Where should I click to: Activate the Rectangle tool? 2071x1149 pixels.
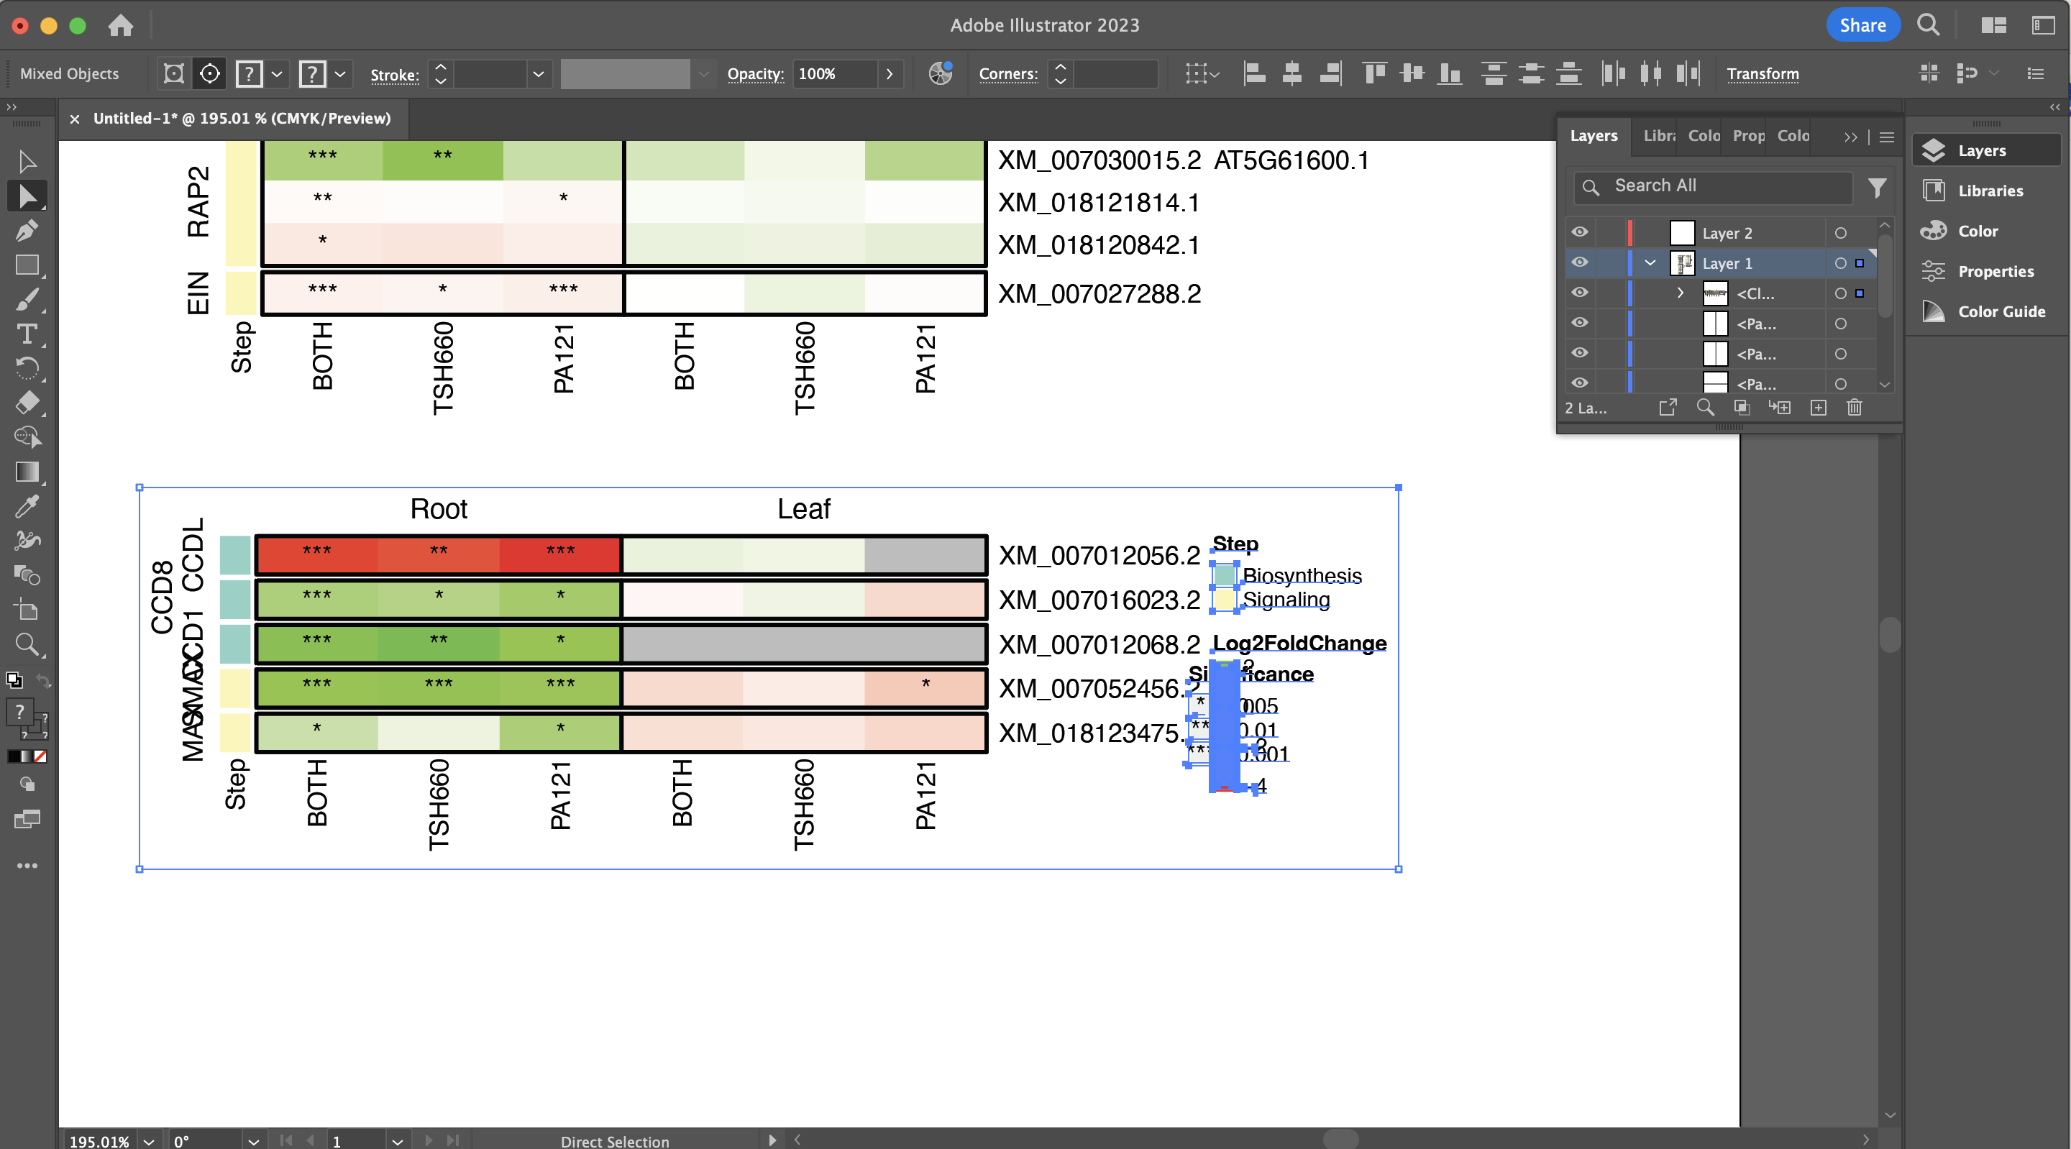[x=27, y=265]
